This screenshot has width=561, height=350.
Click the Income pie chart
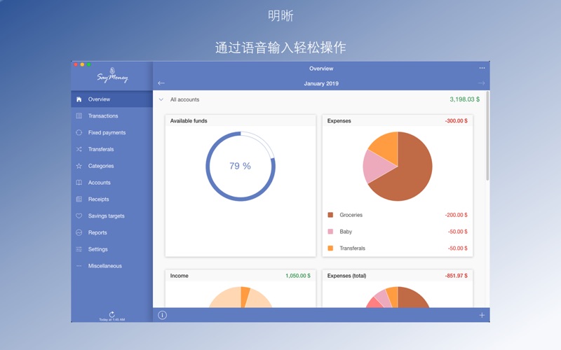click(241, 297)
